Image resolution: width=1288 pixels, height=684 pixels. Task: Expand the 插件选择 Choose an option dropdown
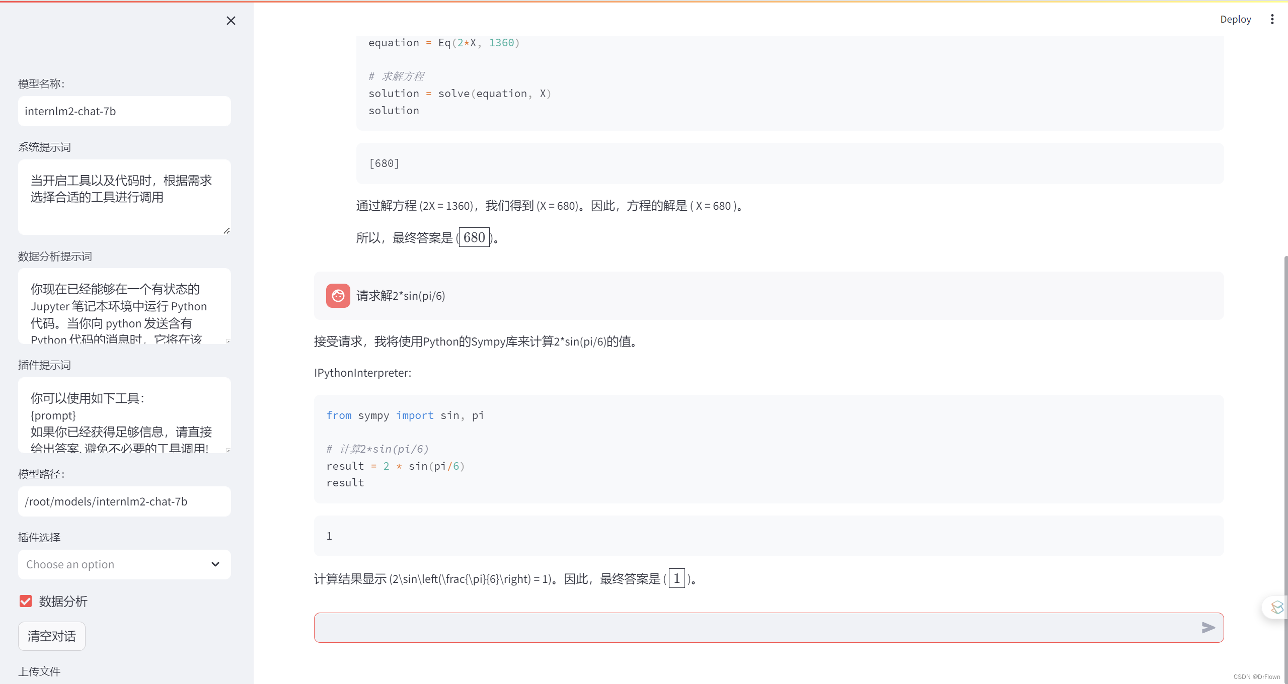(x=124, y=564)
